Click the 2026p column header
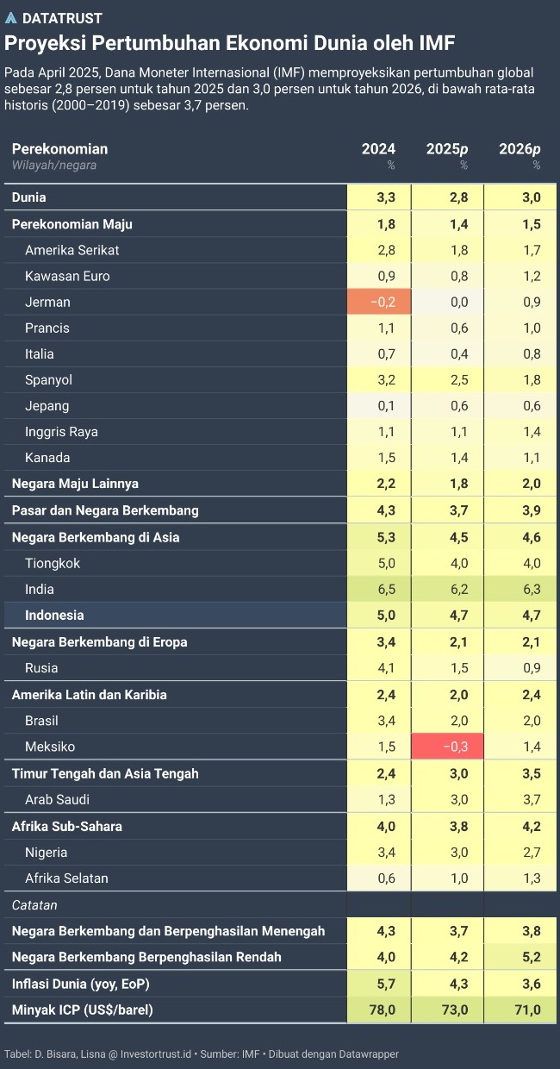This screenshot has width=560, height=1069. pos(520,148)
